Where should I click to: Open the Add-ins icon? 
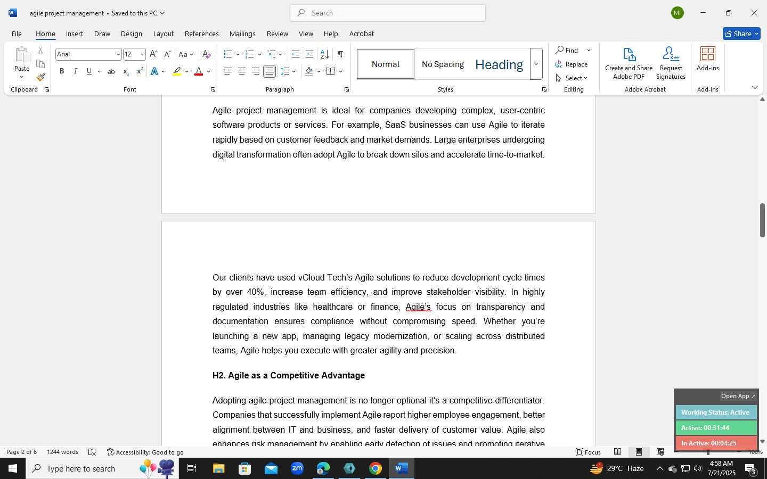[x=708, y=54]
